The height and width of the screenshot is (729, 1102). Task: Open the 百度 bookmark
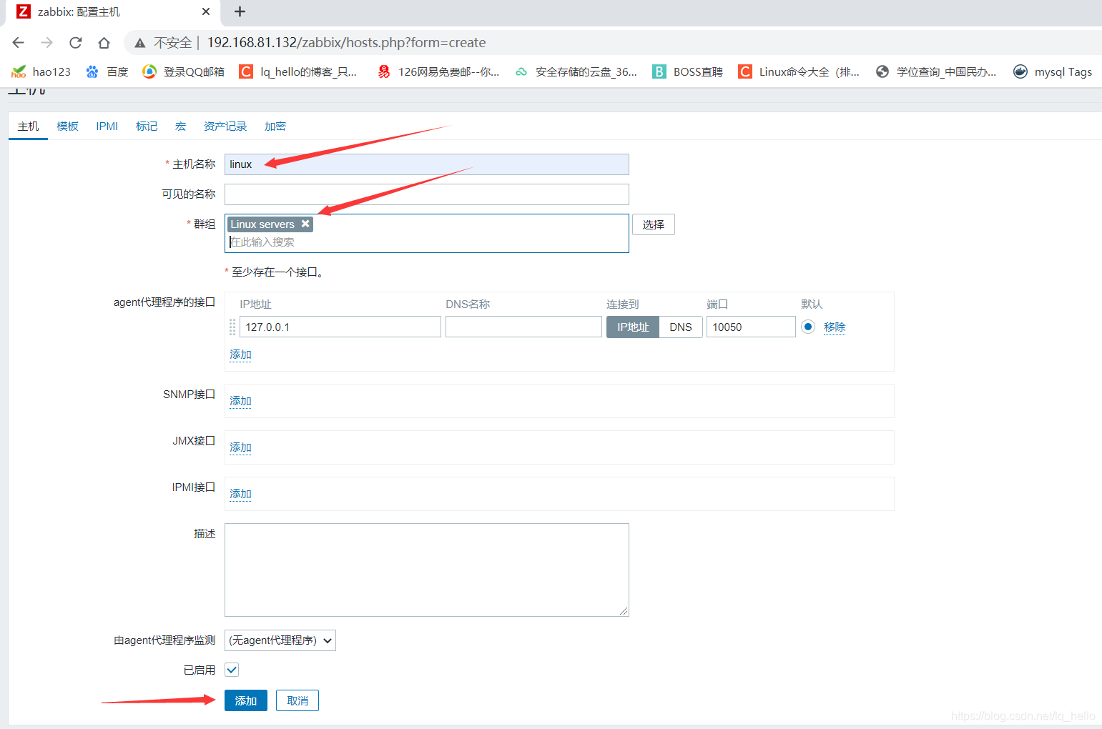[107, 71]
